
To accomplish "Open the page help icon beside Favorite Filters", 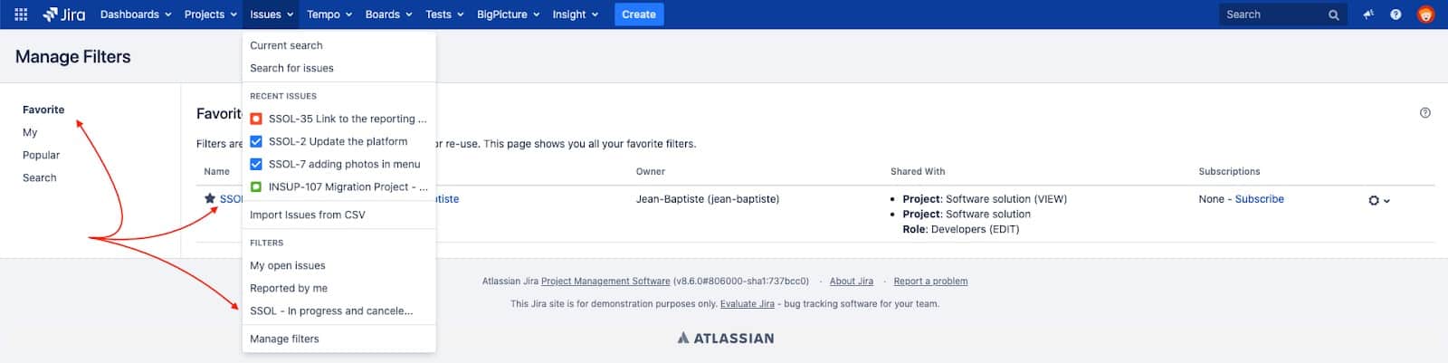I will click(x=1425, y=113).
